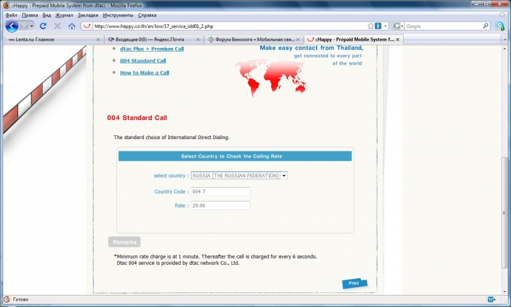
Task: Open the select country dropdown
Action: 284,176
